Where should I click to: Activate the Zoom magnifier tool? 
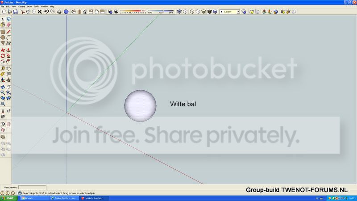(3, 92)
